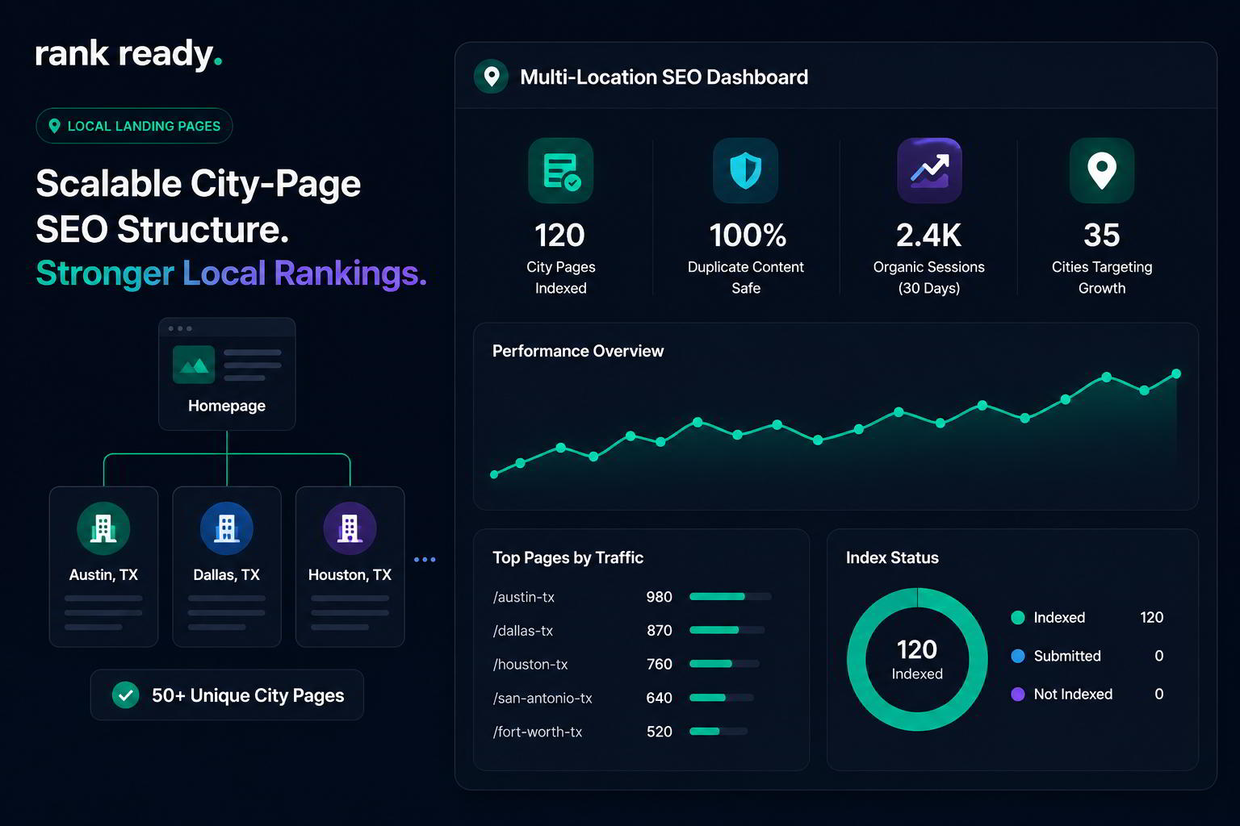The height and width of the screenshot is (826, 1240).
Task: Open the Homepage card in the site tree
Action: click(x=227, y=373)
